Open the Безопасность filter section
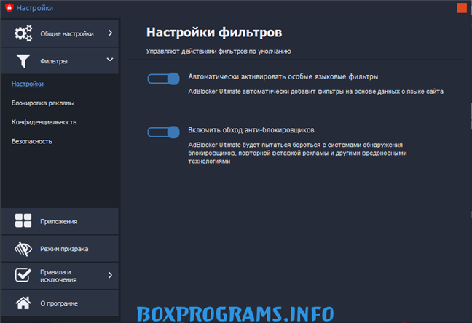This screenshot has height=323, width=472. 32,141
